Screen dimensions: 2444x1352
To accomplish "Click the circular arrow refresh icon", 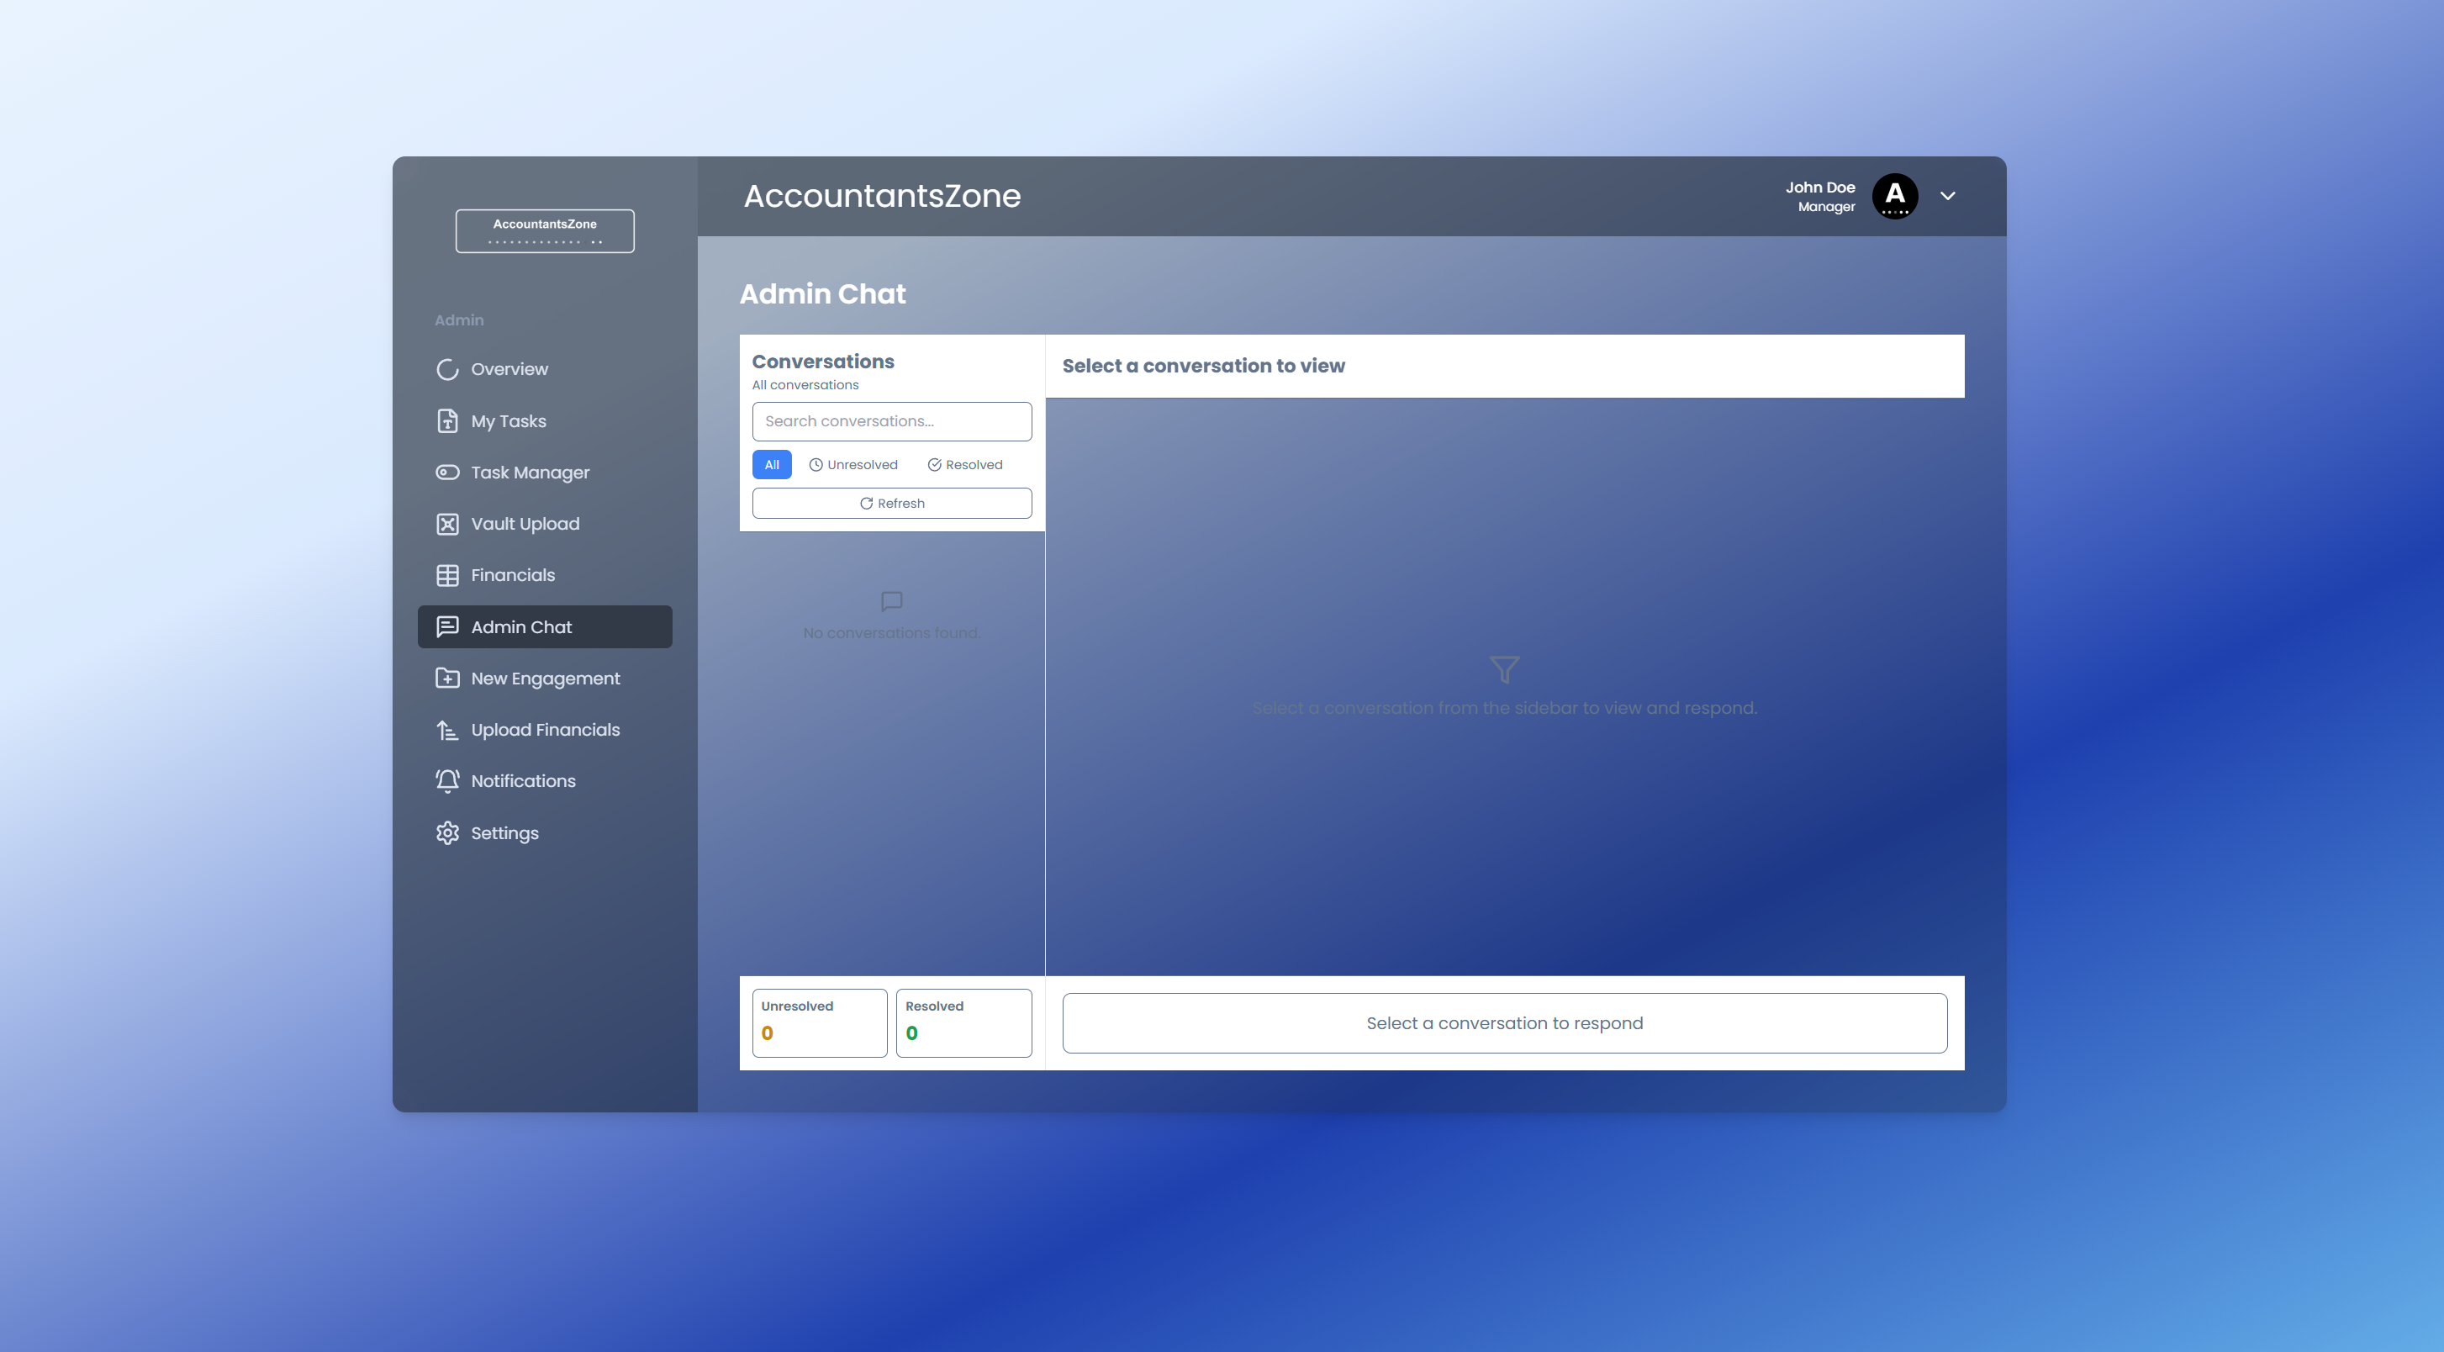I will pos(865,504).
